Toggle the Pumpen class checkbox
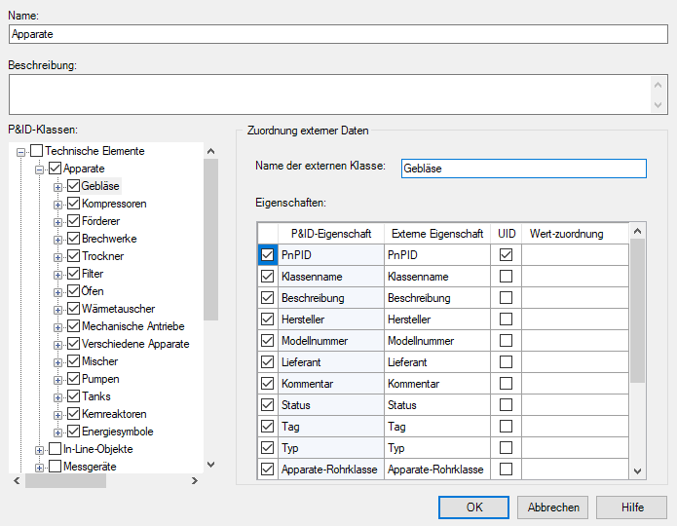 click(73, 379)
